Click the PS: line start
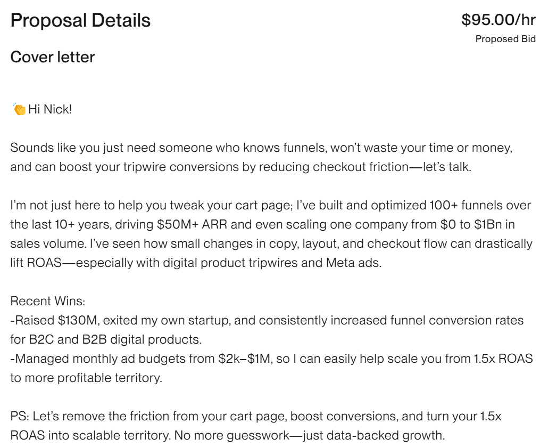557x447 pixels. click(21, 417)
